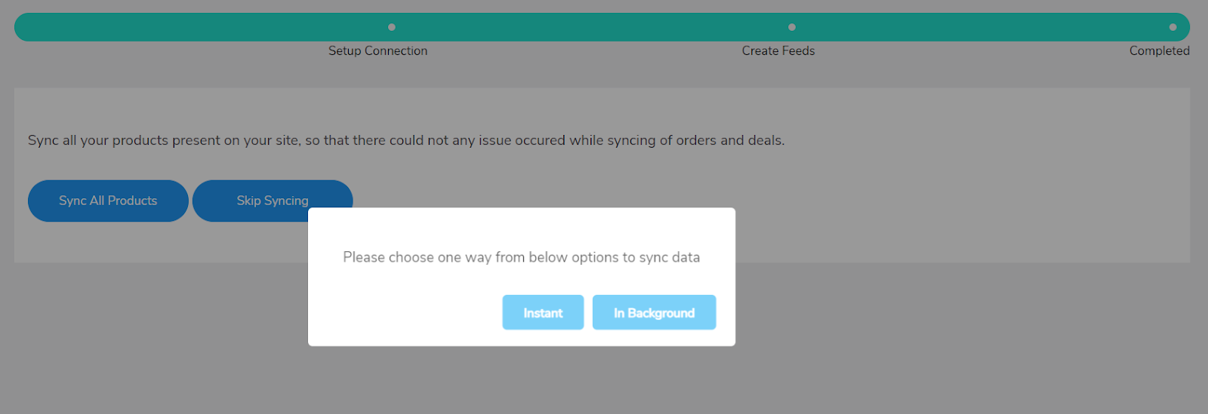Click the Setup Connection step dot
1208x414 pixels.
391,27
